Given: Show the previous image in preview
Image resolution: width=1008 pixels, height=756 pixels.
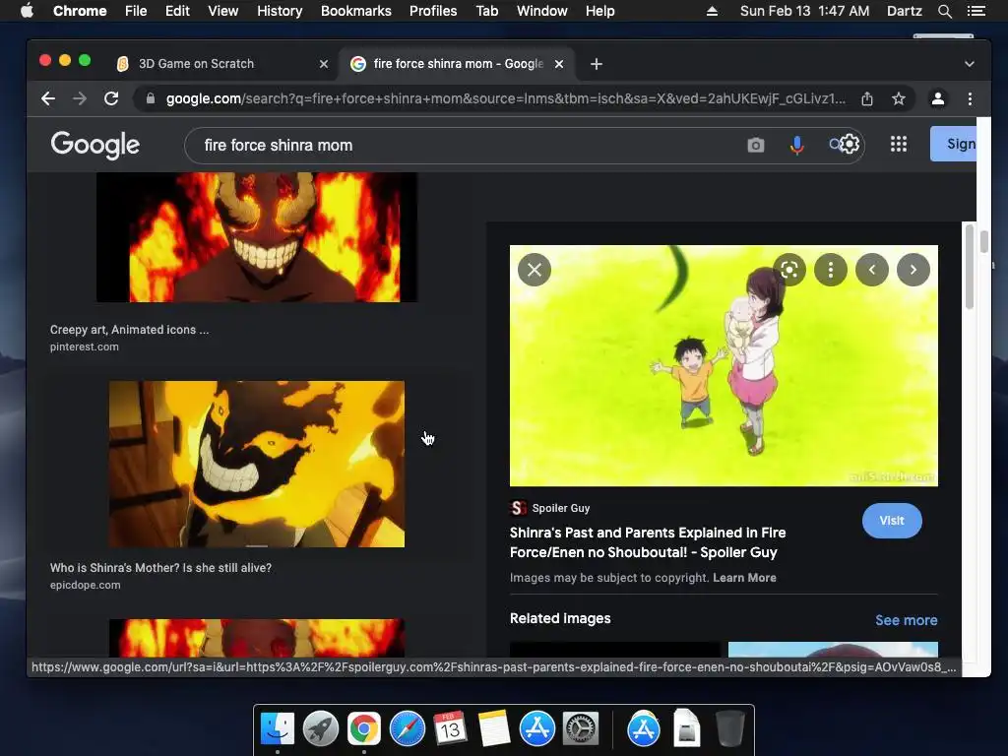Looking at the screenshot, I should 872,270.
